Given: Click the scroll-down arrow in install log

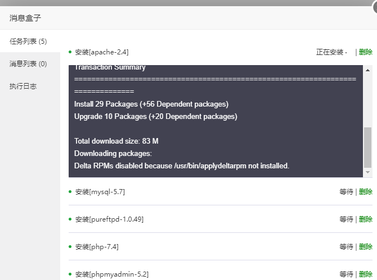Looking at the screenshot, I should coord(368,172).
